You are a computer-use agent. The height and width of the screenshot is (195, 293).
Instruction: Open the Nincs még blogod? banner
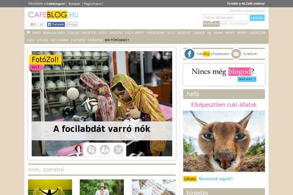pos(224,75)
